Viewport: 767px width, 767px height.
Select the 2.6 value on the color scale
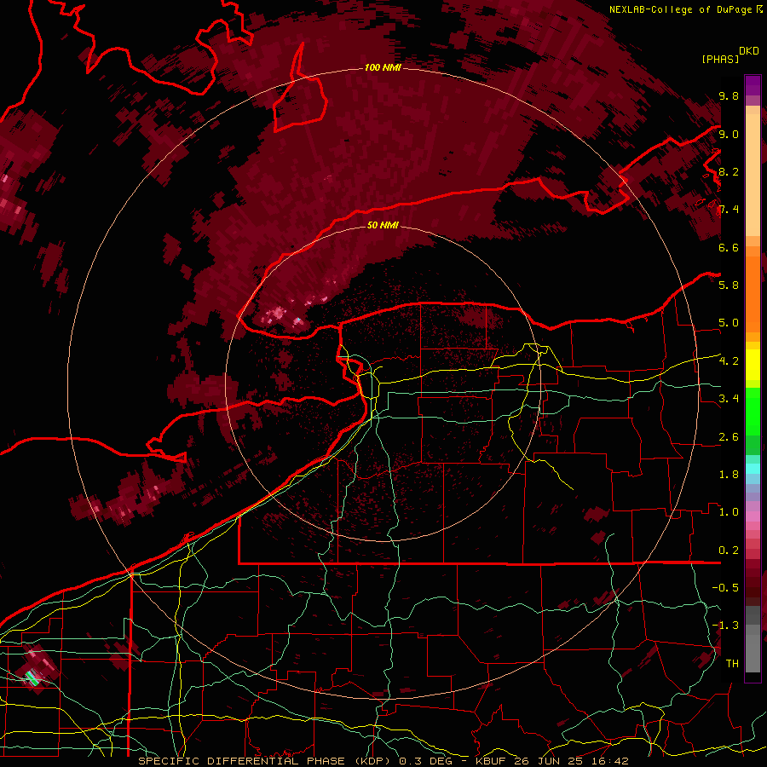(729, 436)
